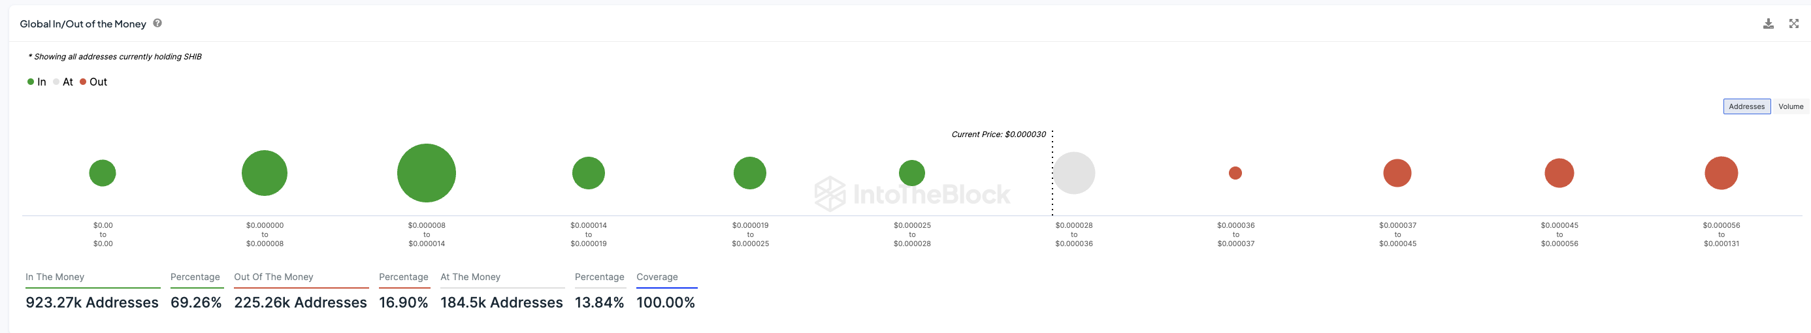Select the Out Of The Money address count
The width and height of the screenshot is (1811, 333).
300,303
